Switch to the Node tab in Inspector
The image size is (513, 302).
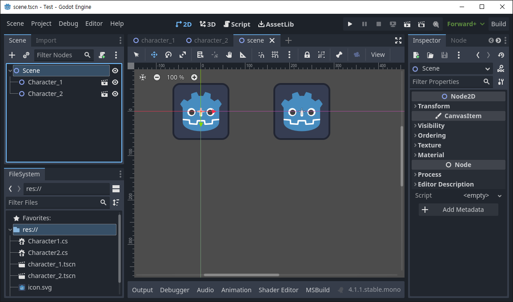[x=458, y=40]
